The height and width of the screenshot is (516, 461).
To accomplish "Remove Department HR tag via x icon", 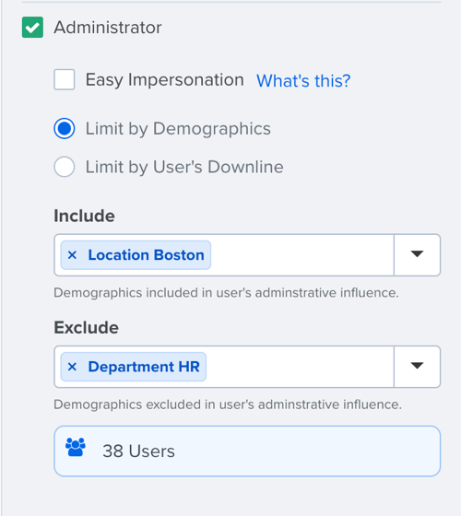I will pyautogui.click(x=72, y=367).
